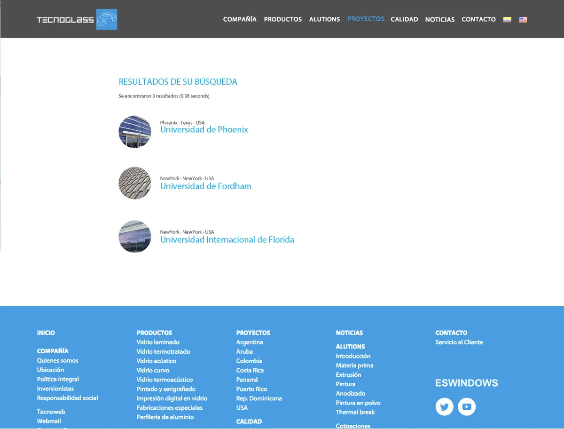Open Vidrio laminado product link

[158, 342]
